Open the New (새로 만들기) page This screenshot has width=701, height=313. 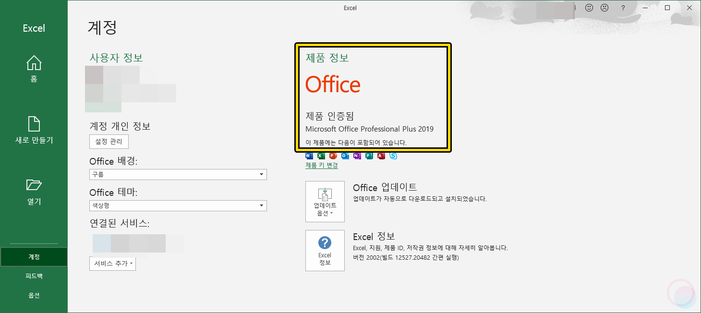click(x=34, y=130)
